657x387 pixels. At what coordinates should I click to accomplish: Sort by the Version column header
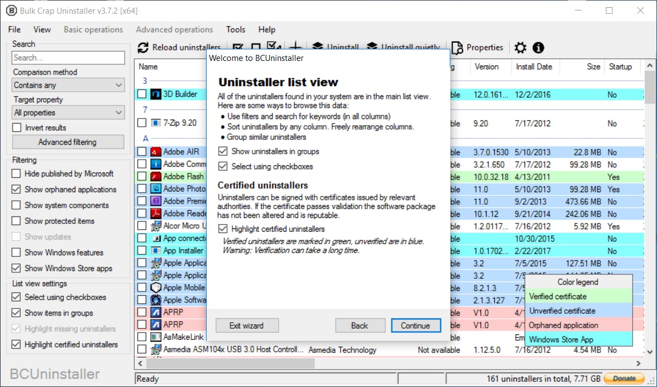pos(487,66)
